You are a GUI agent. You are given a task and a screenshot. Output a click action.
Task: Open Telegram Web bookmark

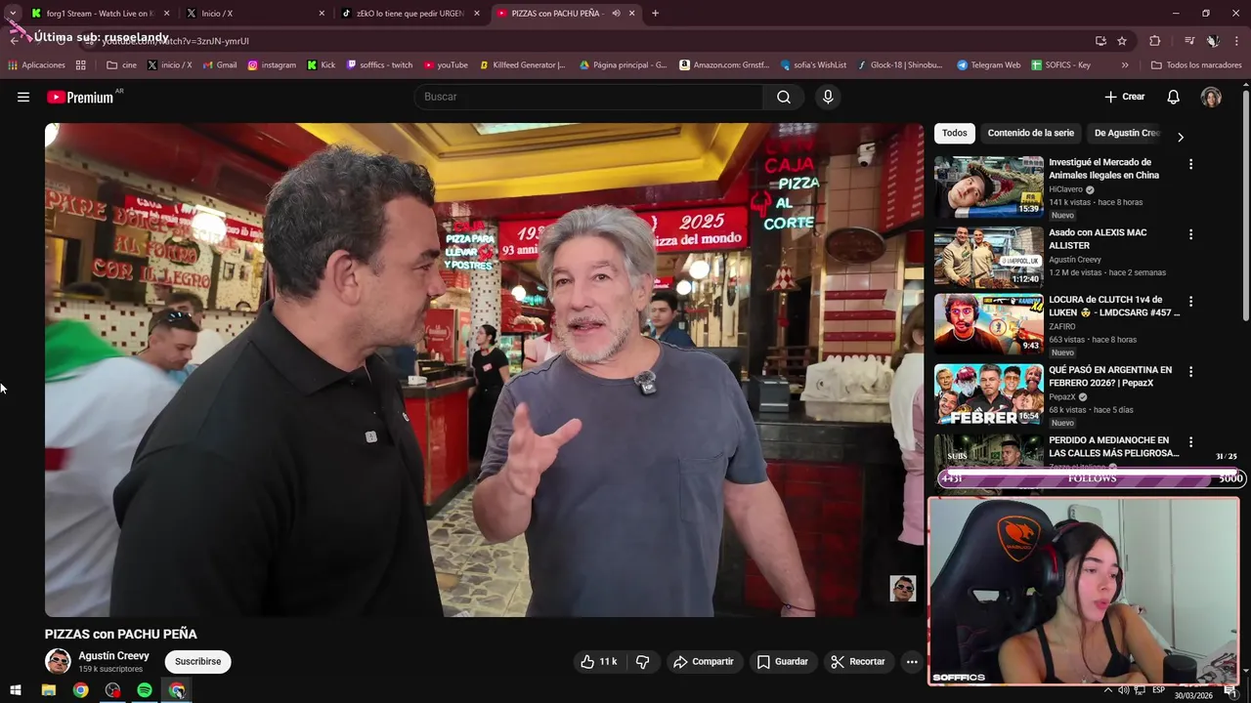(x=988, y=65)
